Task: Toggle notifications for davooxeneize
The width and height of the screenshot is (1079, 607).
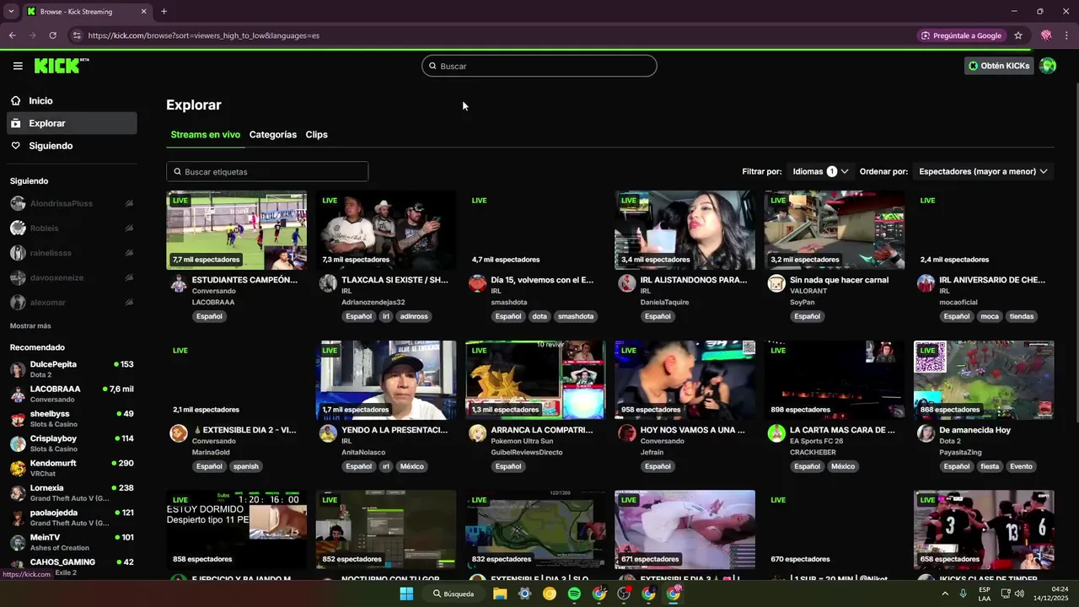Action: click(129, 277)
